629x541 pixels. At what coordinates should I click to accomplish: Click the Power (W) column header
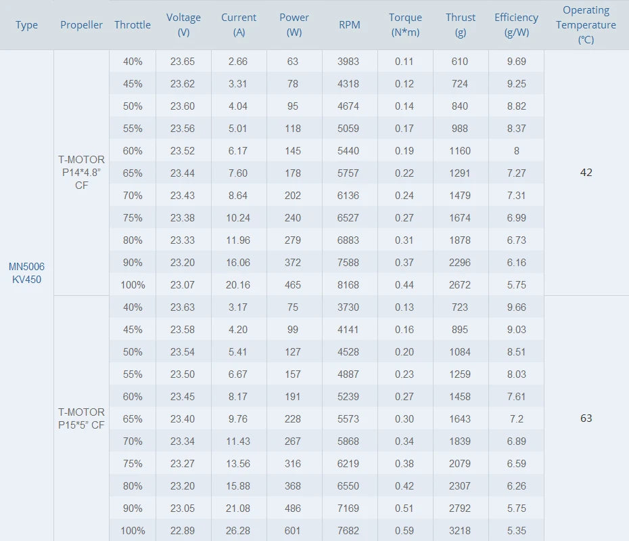point(294,24)
